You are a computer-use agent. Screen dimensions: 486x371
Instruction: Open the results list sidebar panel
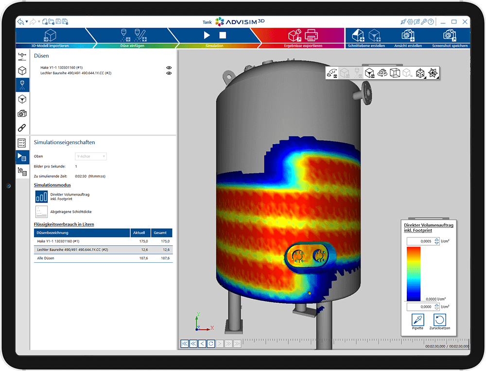[x=22, y=171]
